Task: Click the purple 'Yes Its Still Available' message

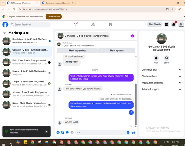Action: (x=101, y=78)
